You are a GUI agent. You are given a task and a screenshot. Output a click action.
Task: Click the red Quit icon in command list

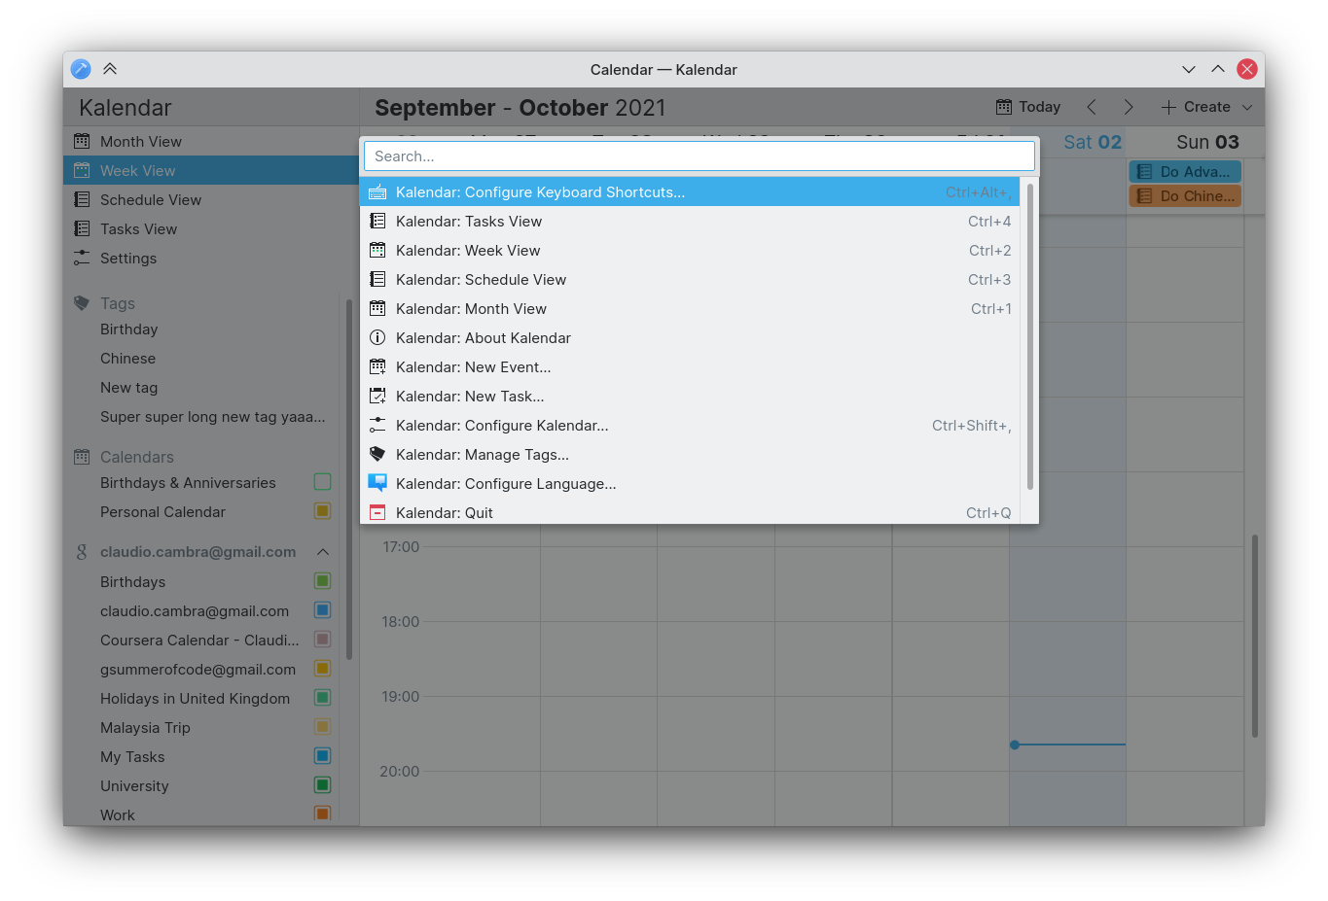click(x=377, y=513)
